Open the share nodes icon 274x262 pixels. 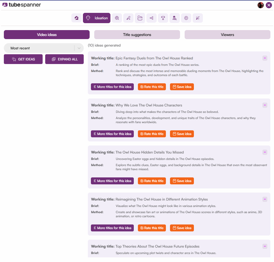[x=152, y=18]
